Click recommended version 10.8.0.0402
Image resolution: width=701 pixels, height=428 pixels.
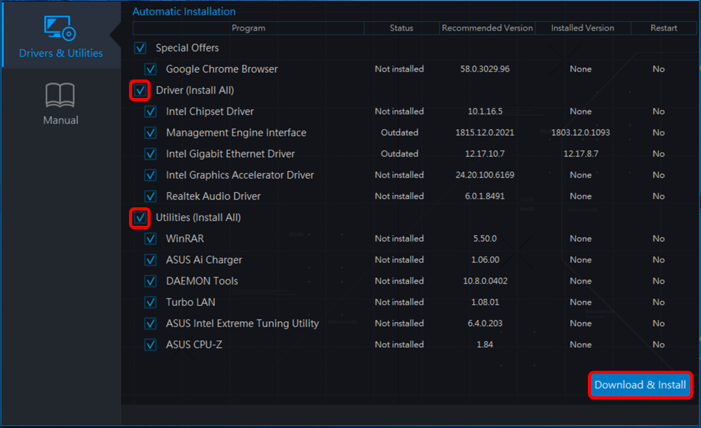click(x=485, y=281)
